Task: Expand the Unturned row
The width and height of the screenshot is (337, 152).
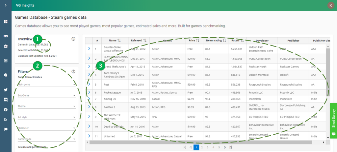Action: (89, 136)
